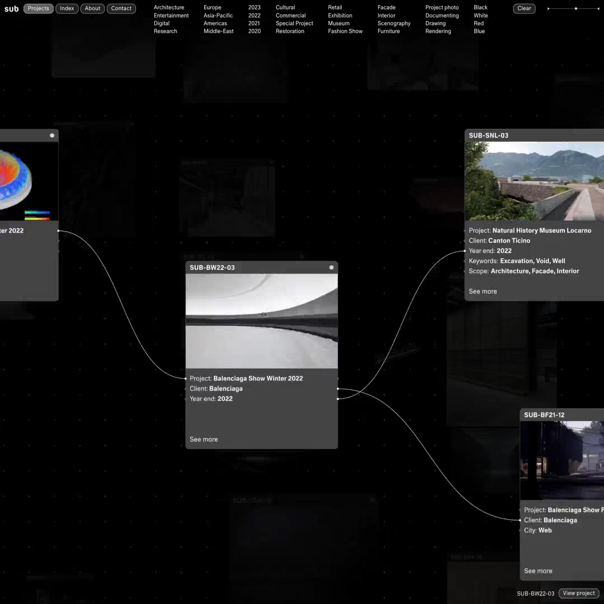Switch to the Index tab
This screenshot has width=604, height=604.
click(67, 8)
